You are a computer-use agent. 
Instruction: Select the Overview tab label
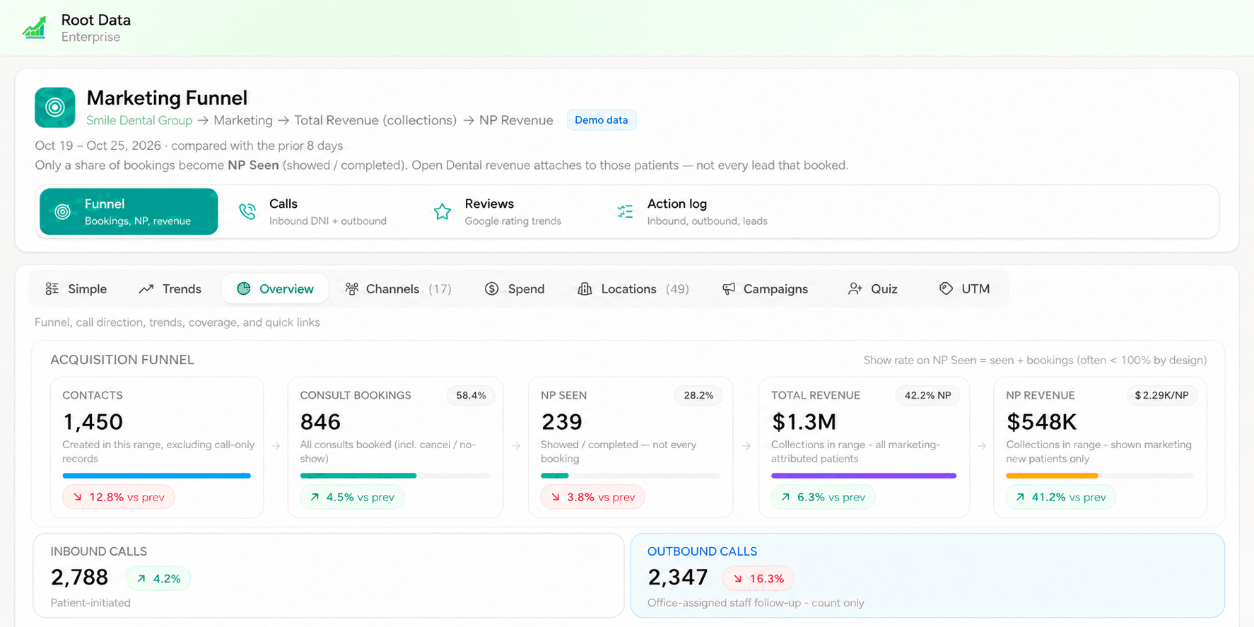tap(286, 288)
